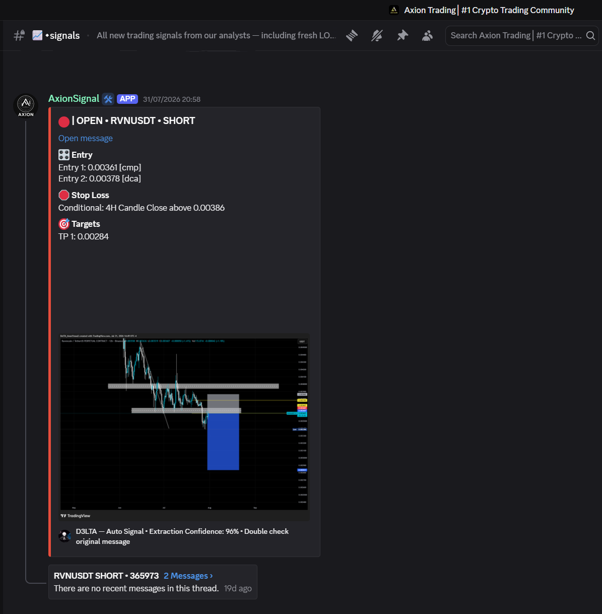Open AxionSignal avatar profile

[x=26, y=106]
